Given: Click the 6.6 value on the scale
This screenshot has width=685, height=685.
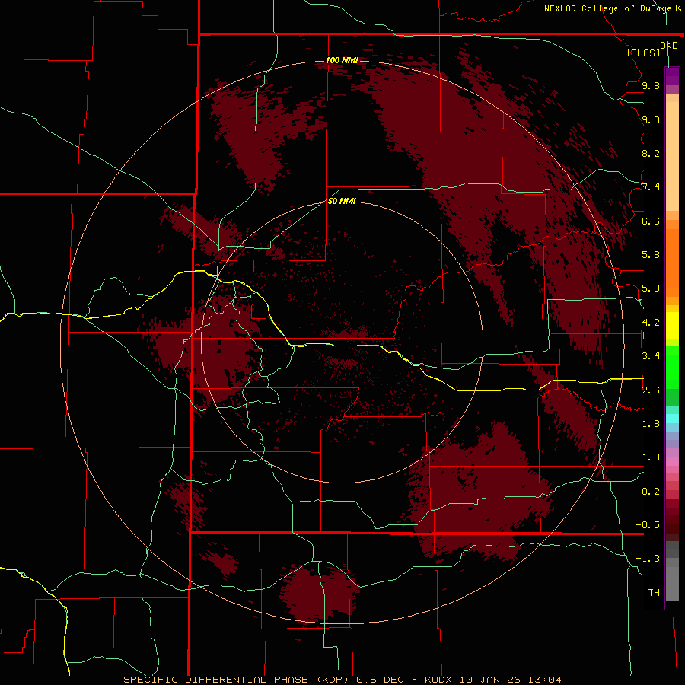Looking at the screenshot, I should click(651, 221).
